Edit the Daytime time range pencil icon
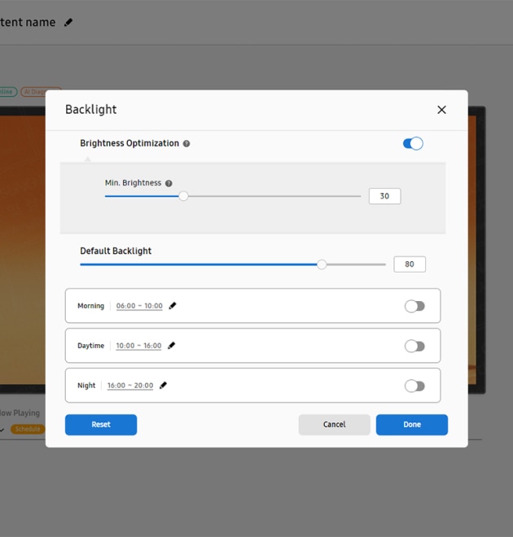Image resolution: width=513 pixels, height=537 pixels. [x=171, y=346]
